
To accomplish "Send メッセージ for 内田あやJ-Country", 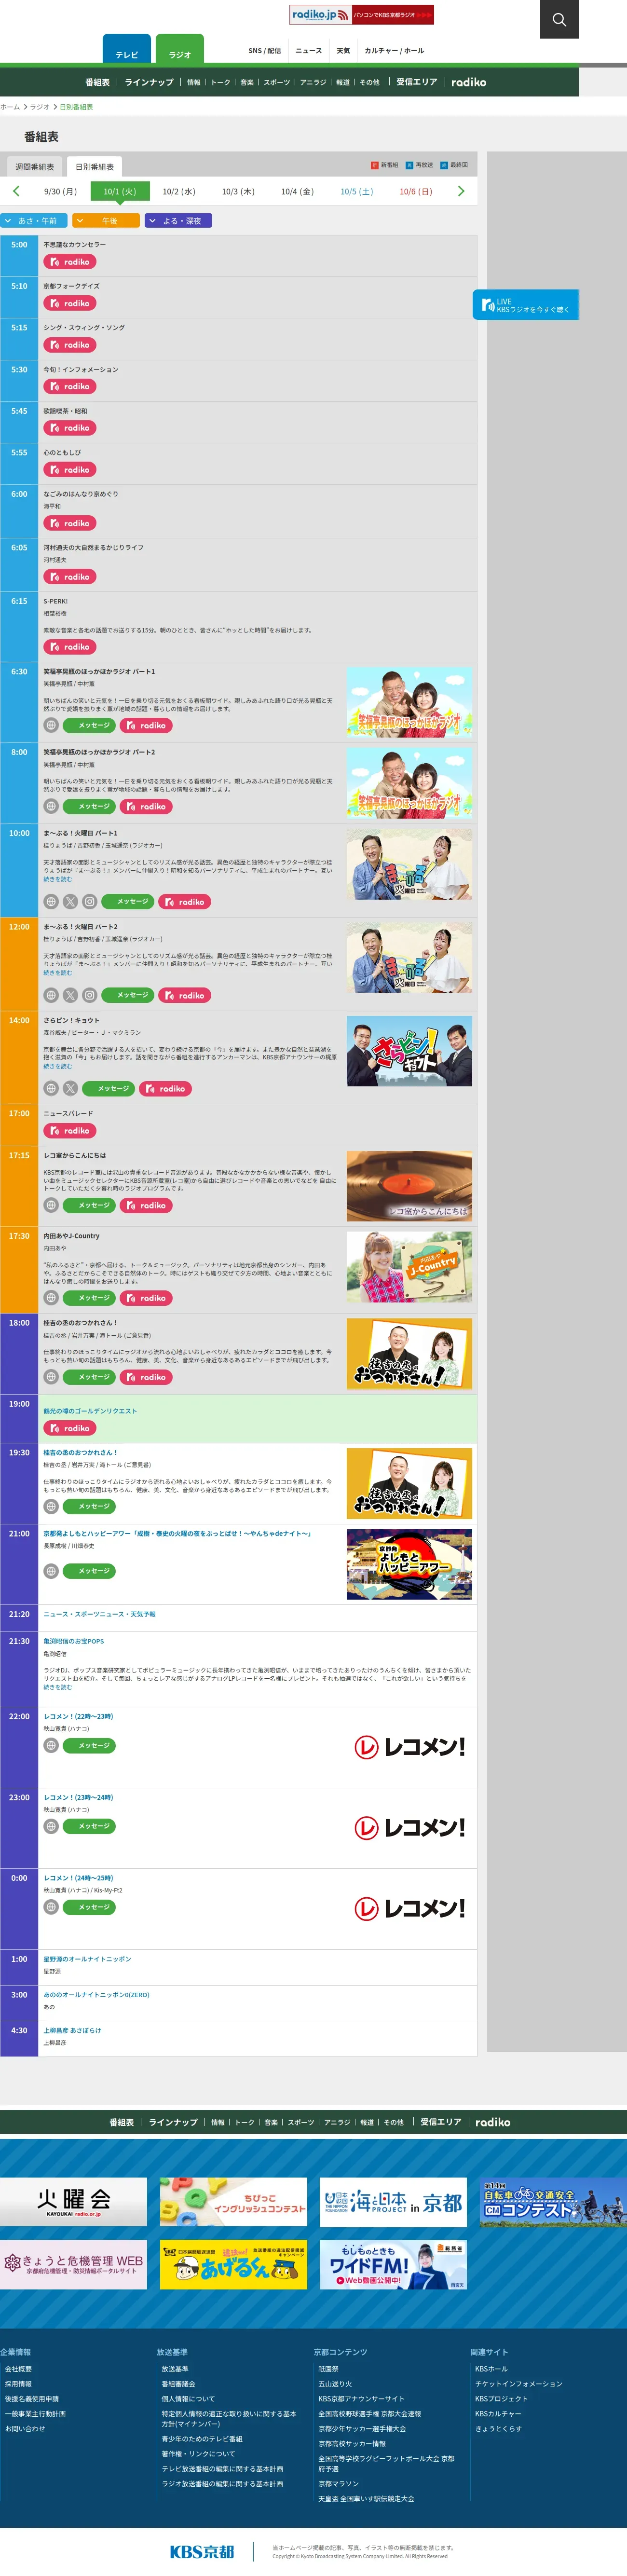I will click(89, 1298).
